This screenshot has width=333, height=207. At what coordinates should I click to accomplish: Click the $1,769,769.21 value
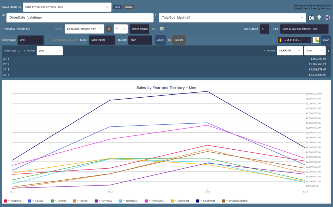(317, 64)
